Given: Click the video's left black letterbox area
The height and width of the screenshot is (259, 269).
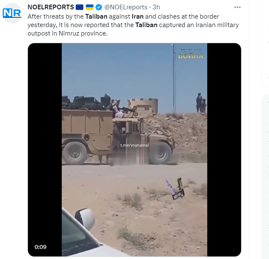Looking at the screenshot, I should [x=45, y=150].
